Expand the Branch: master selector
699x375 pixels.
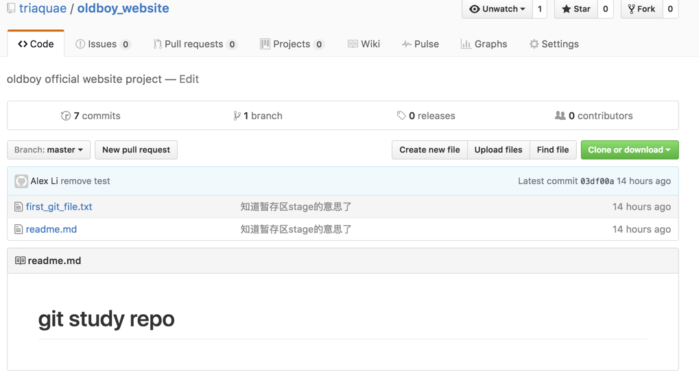[49, 150]
